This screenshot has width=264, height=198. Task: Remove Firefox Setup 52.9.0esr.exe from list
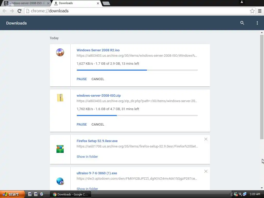pyautogui.click(x=206, y=139)
